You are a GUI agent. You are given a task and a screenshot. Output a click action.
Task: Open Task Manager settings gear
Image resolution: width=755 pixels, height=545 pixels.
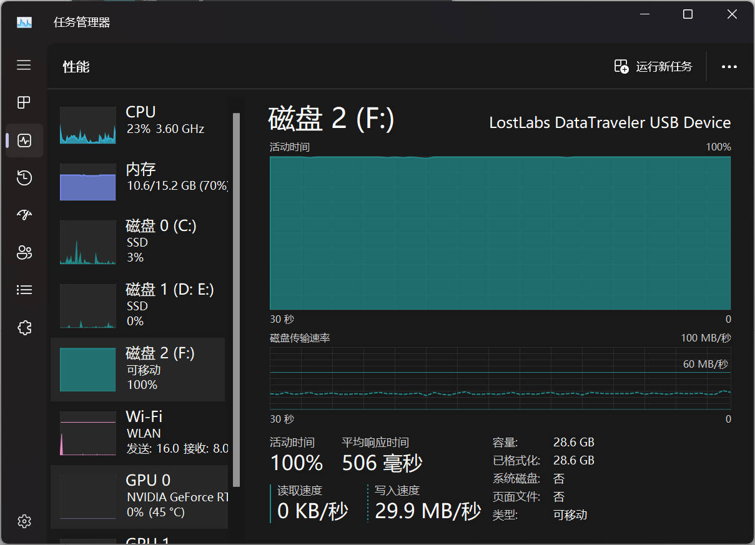pos(24,521)
